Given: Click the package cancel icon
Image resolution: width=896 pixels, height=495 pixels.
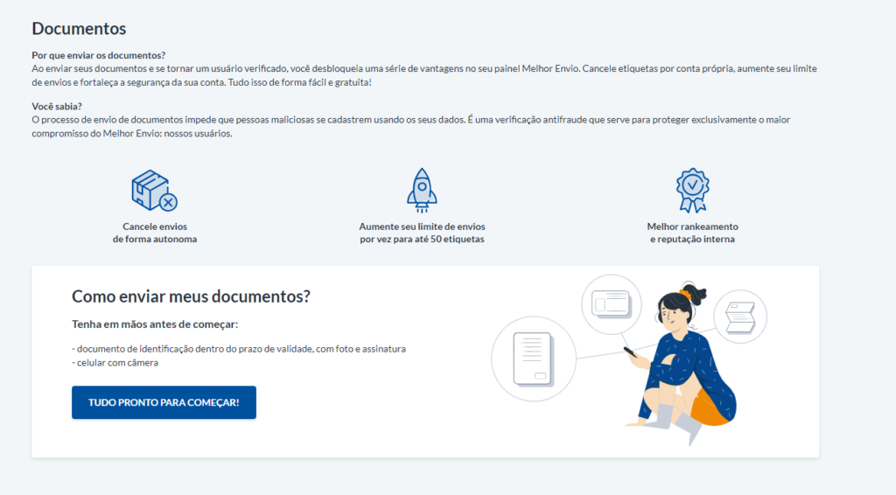Looking at the screenshot, I should pyautogui.click(x=154, y=191).
